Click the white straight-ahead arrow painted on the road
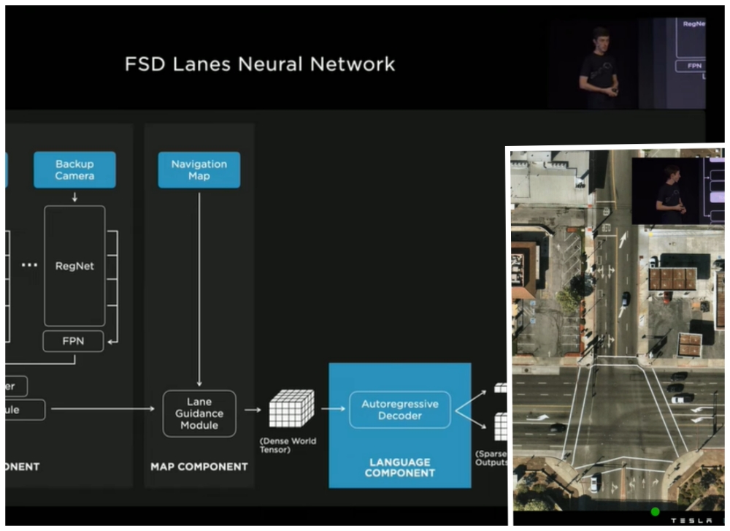730x531 pixels. (623, 240)
